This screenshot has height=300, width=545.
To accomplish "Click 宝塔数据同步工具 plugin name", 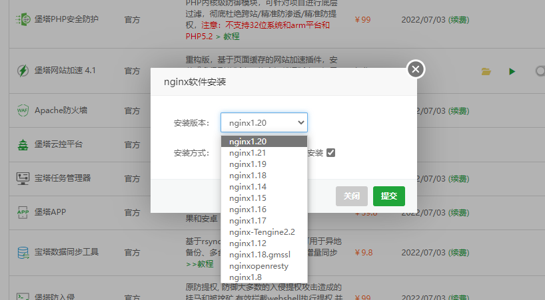I will click(x=67, y=252).
